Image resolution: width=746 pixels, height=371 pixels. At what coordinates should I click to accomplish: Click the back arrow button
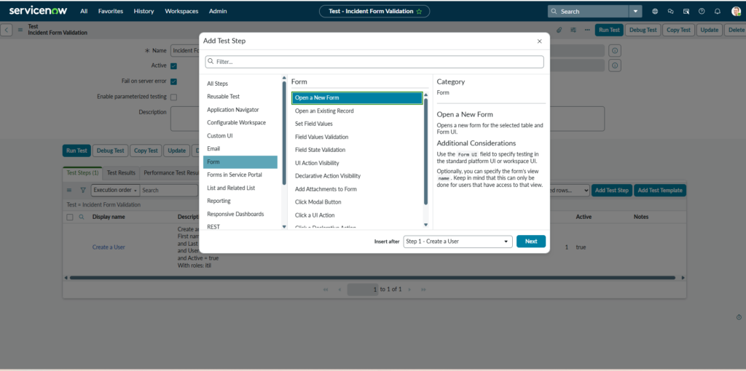[x=7, y=30]
